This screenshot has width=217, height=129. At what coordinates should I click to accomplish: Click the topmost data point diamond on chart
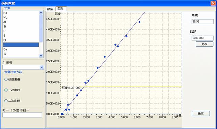pos(139,22)
